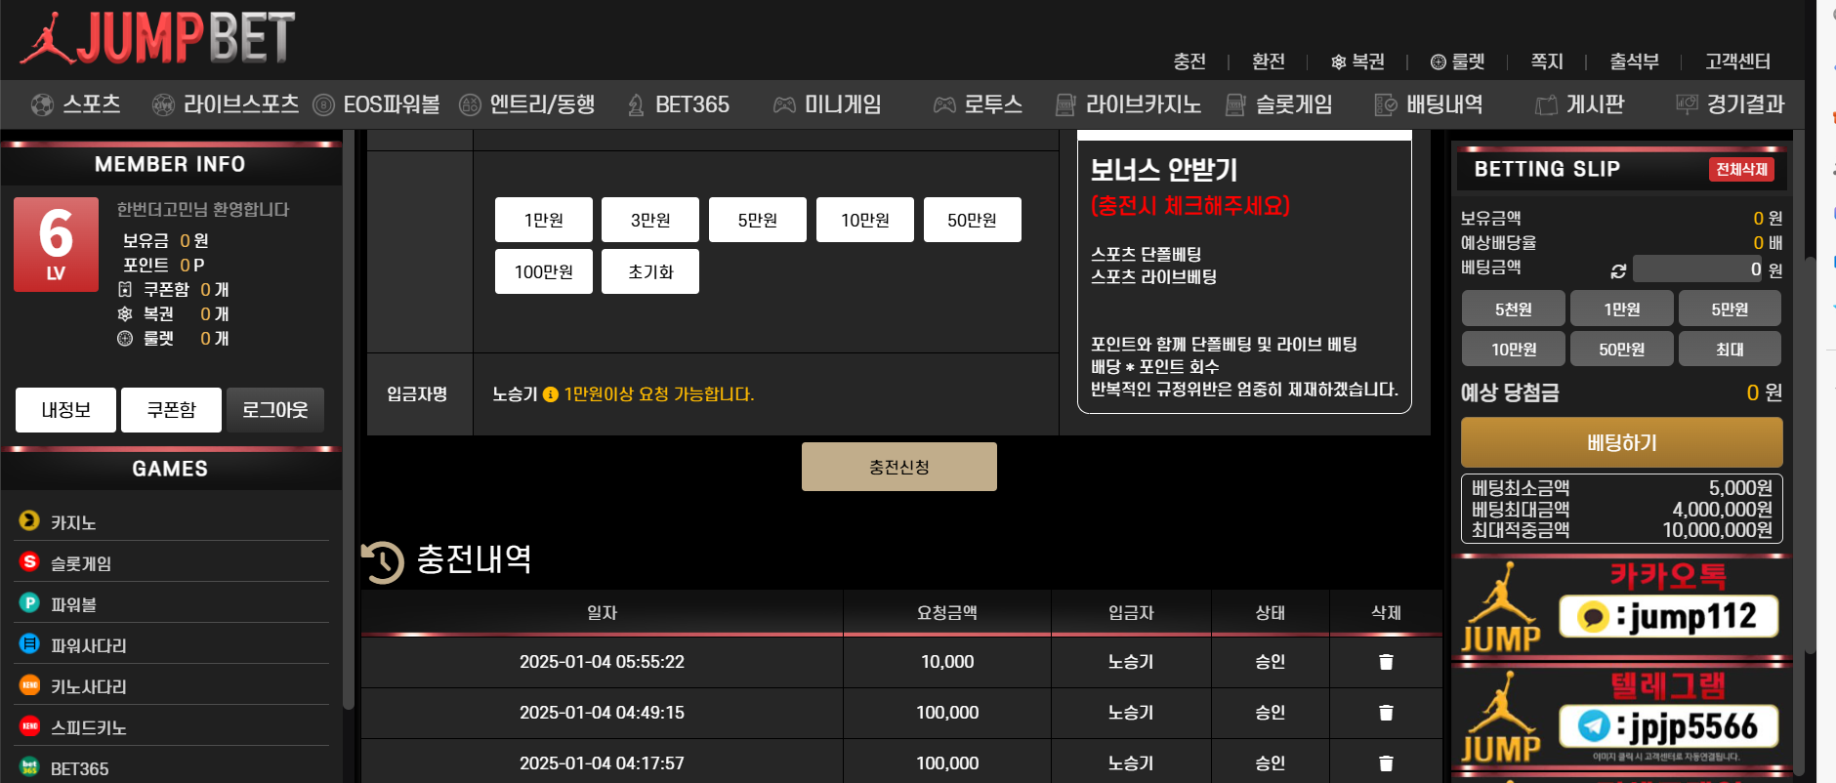Delete the 04:17:57 deposit history row

(x=1386, y=763)
